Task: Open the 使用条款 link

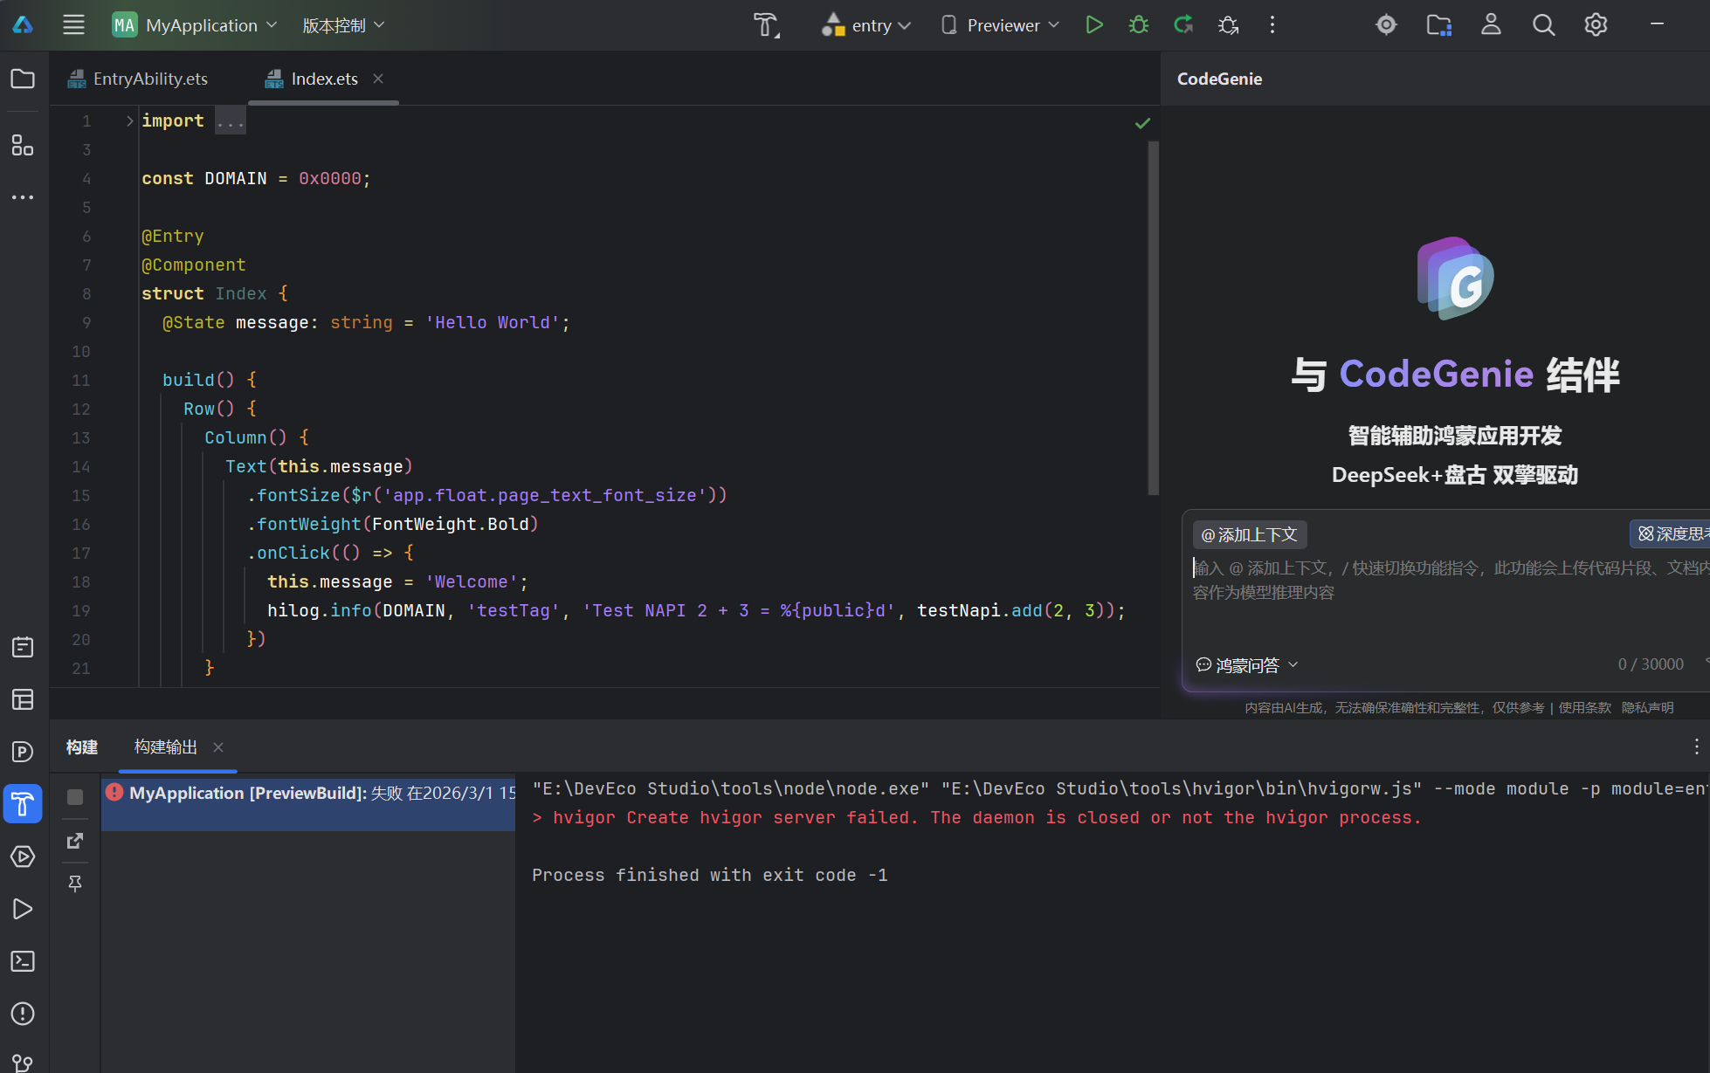Action: pos(1584,707)
